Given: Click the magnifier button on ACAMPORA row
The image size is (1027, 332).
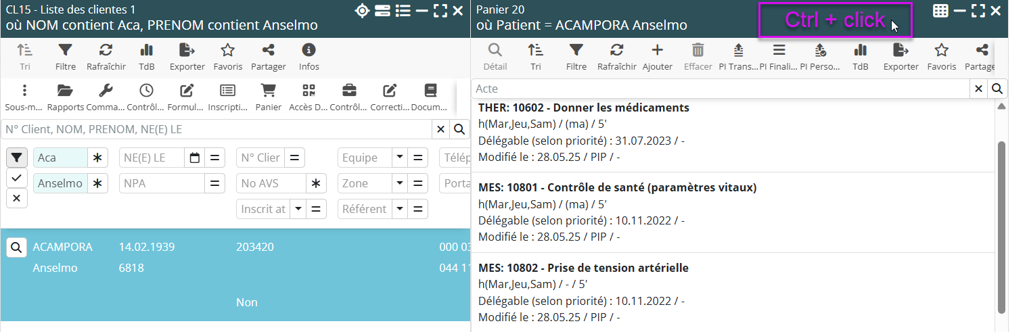Looking at the screenshot, I should (17, 247).
